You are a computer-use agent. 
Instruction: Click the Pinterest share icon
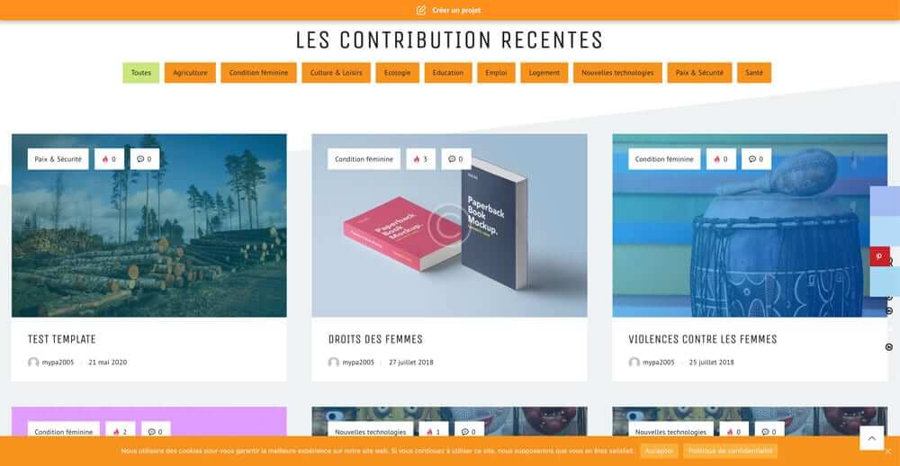[x=879, y=256]
